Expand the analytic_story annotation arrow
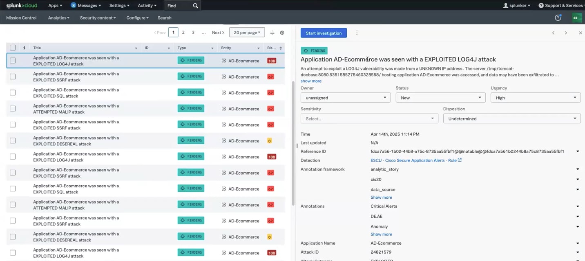585x261 pixels. 578,169
